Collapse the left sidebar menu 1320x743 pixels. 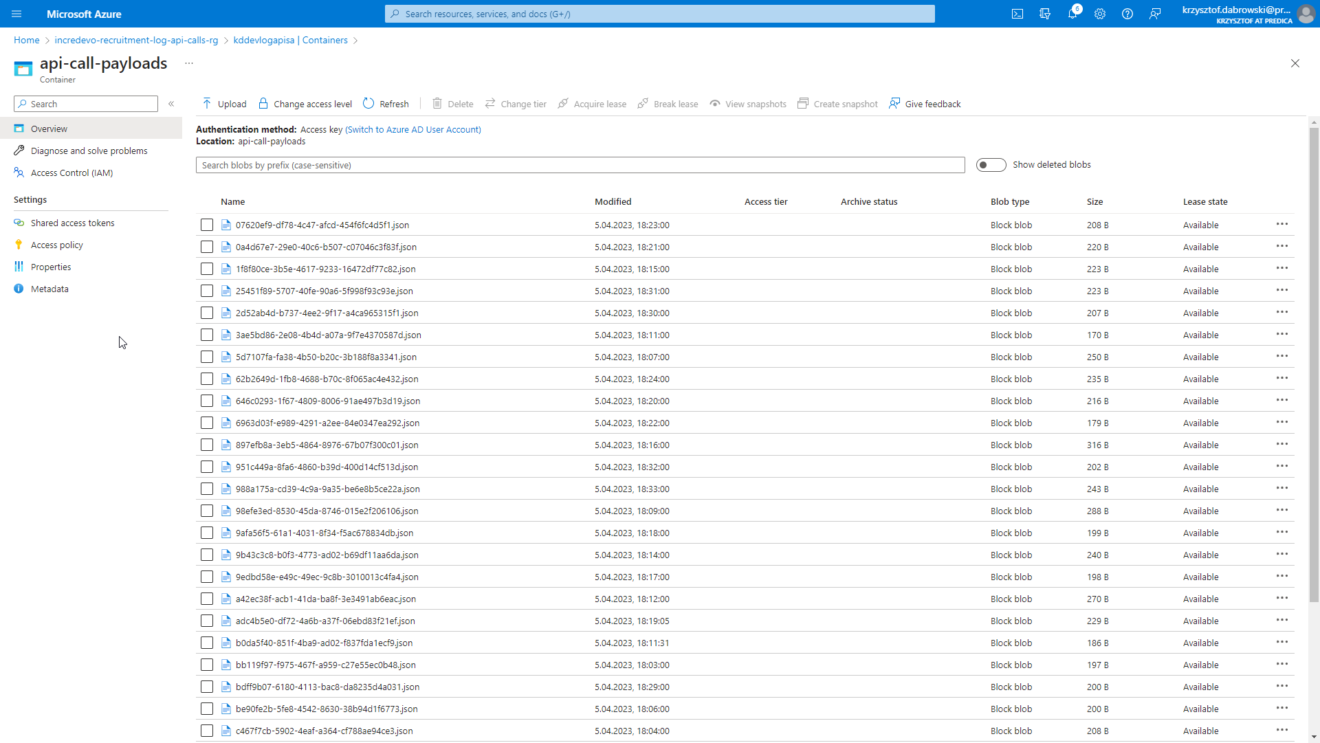tap(171, 104)
